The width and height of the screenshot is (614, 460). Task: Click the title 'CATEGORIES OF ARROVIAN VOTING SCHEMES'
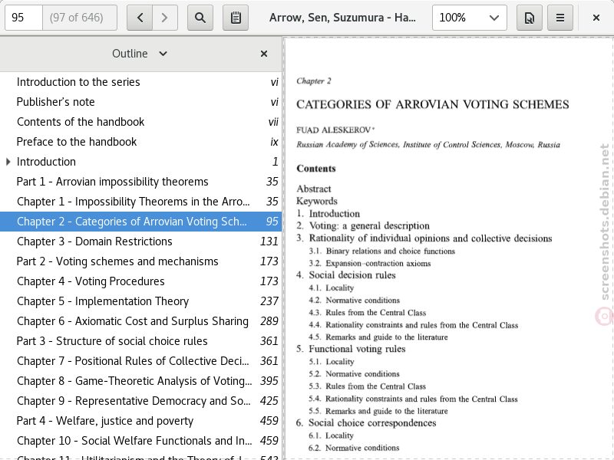tap(433, 104)
